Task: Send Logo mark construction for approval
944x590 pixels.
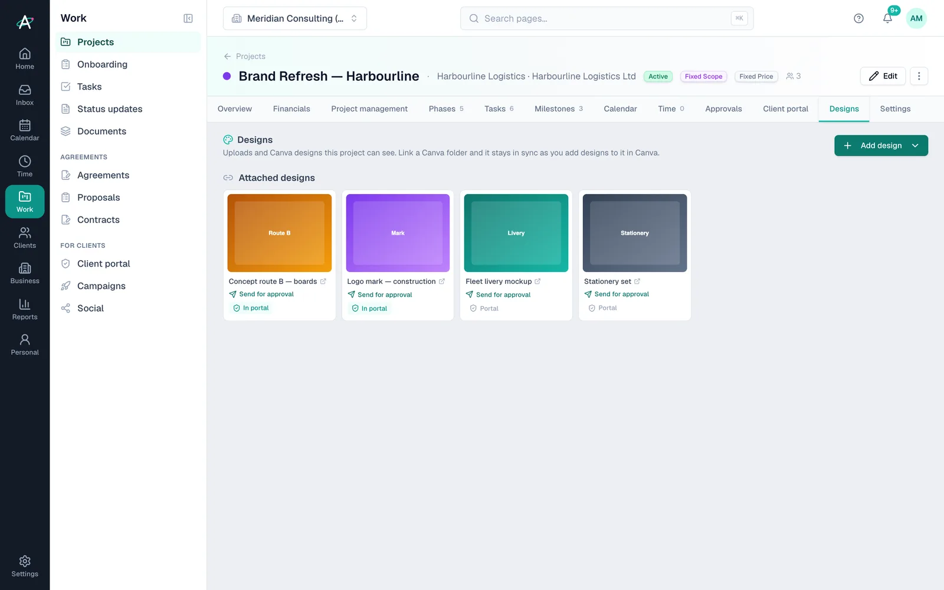Action: 379,294
